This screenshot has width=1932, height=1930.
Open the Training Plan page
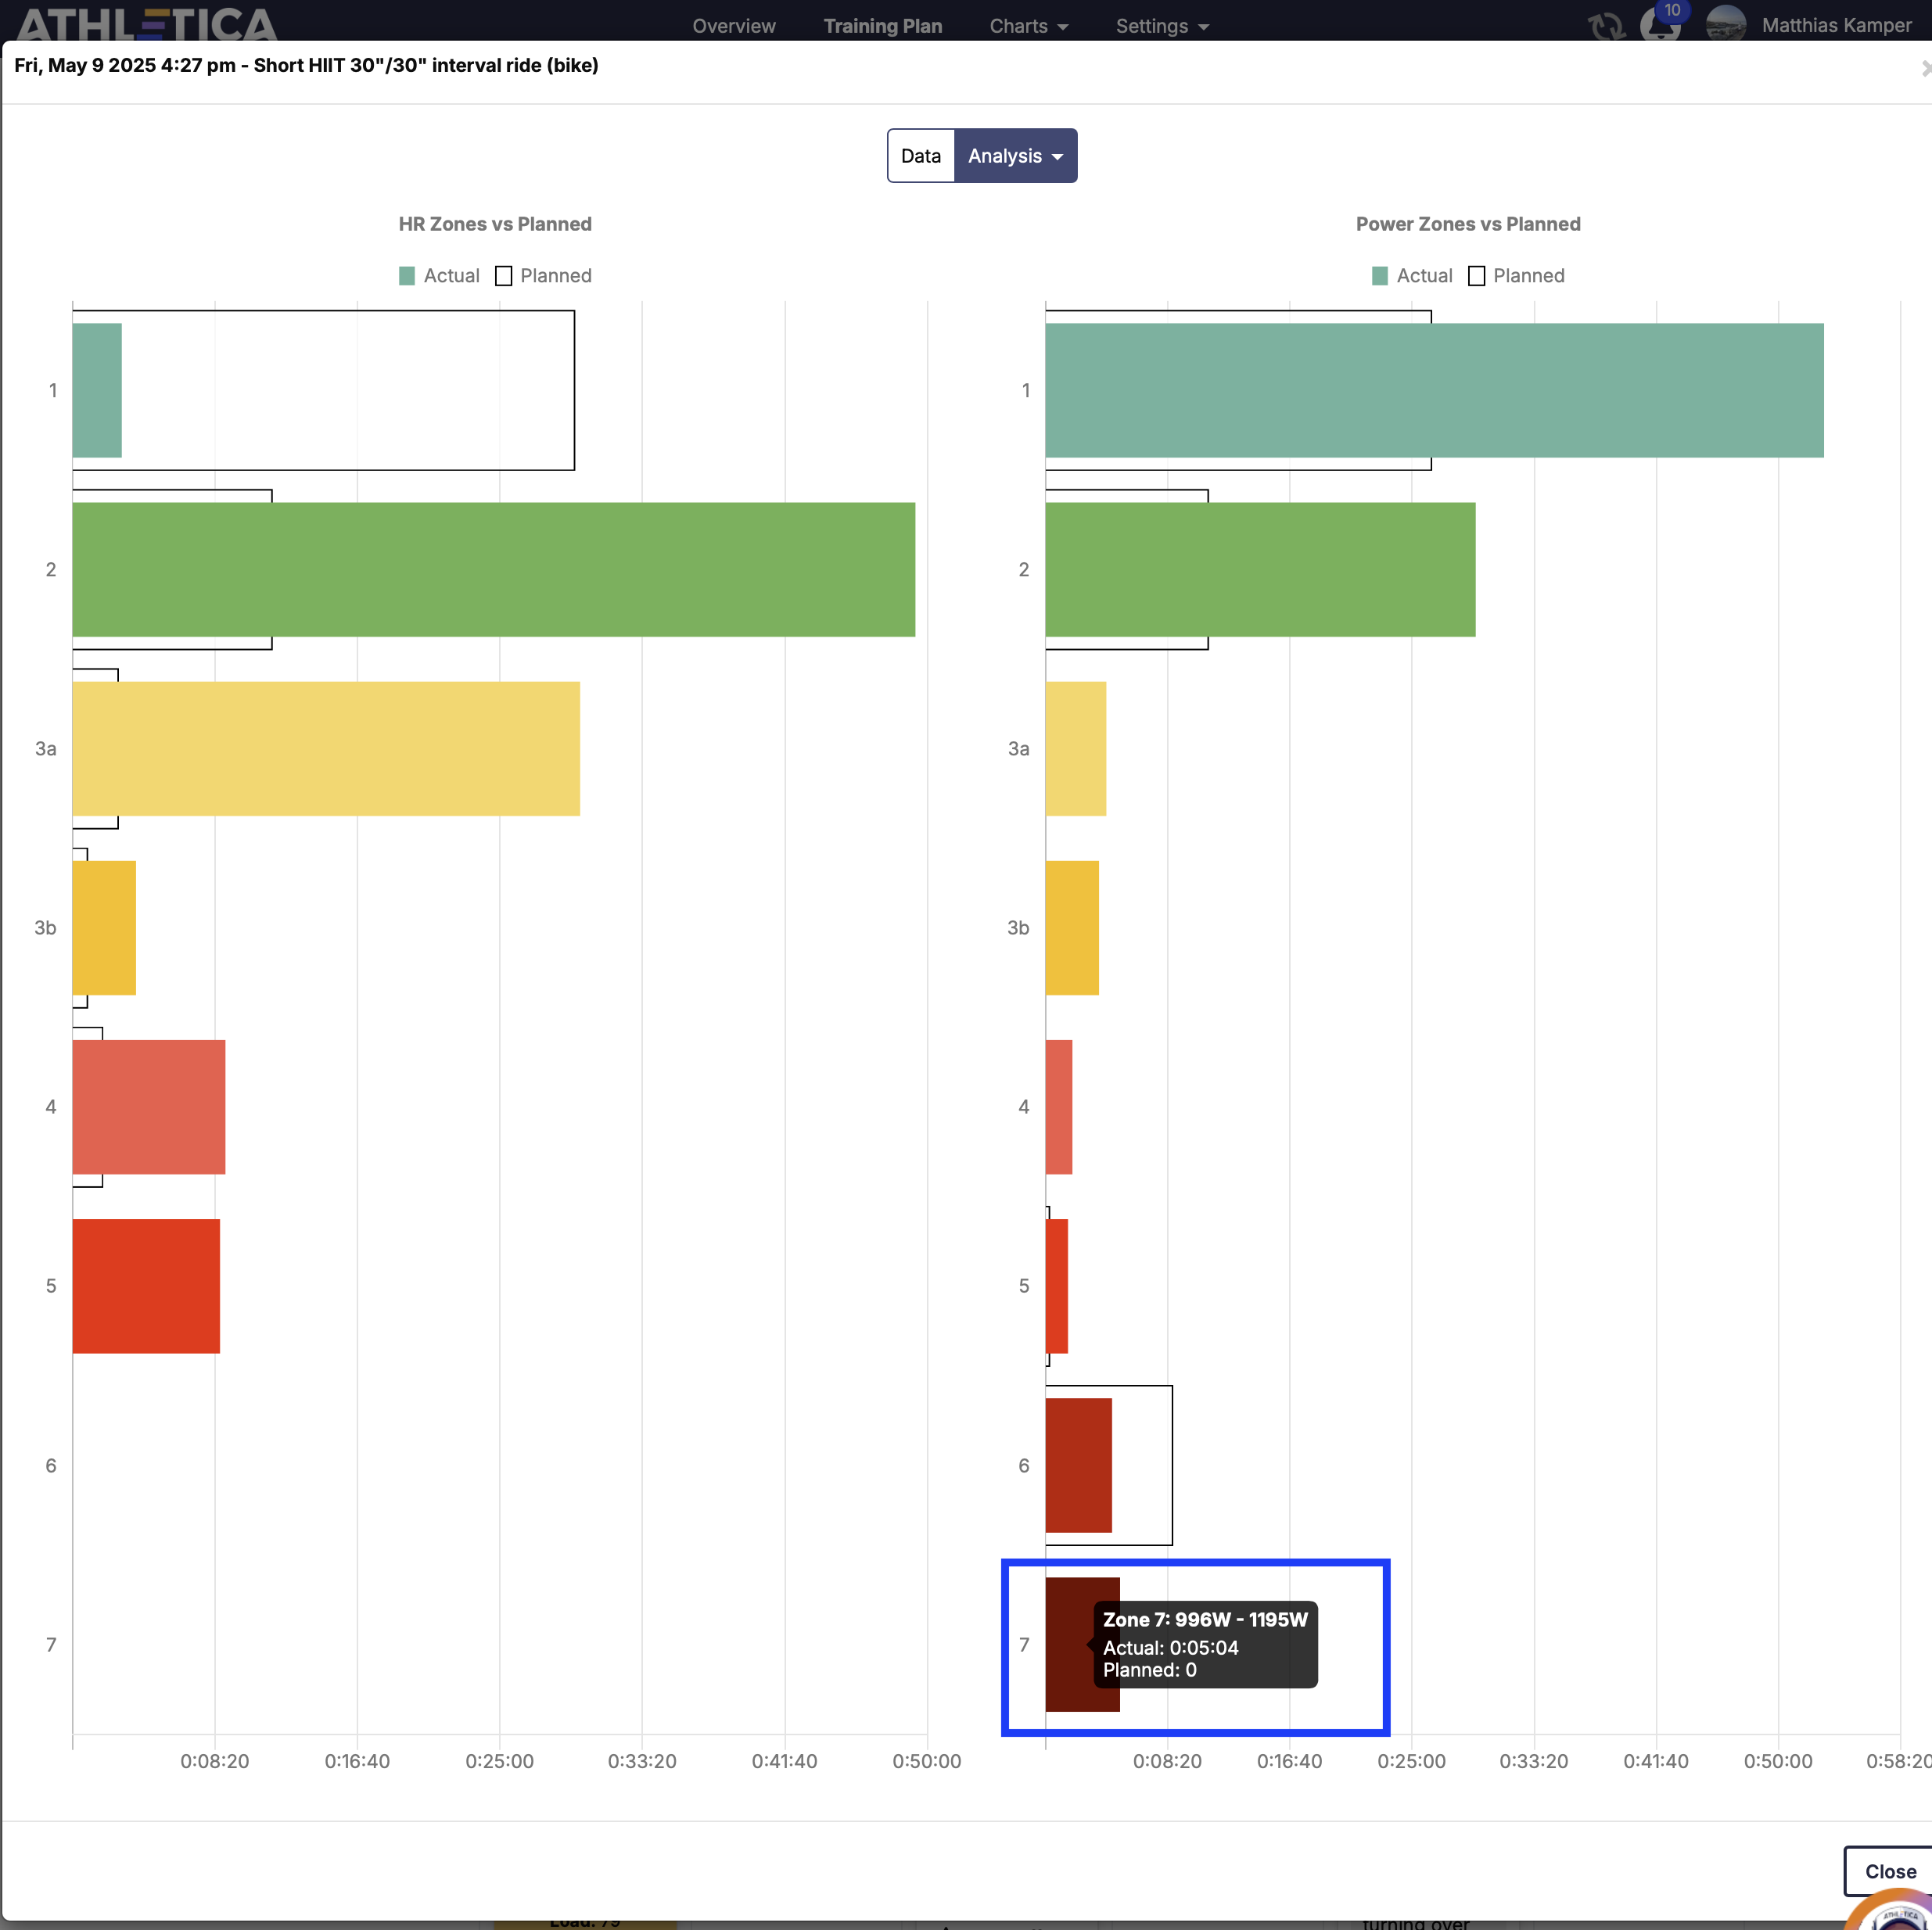(x=882, y=26)
